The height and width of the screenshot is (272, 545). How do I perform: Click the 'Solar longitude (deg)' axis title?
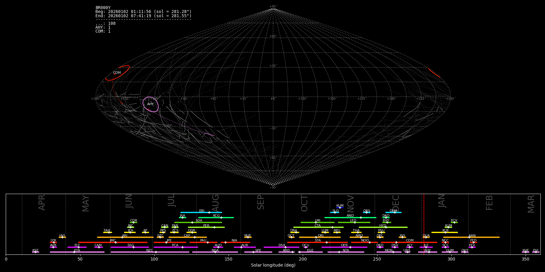coord(273,265)
